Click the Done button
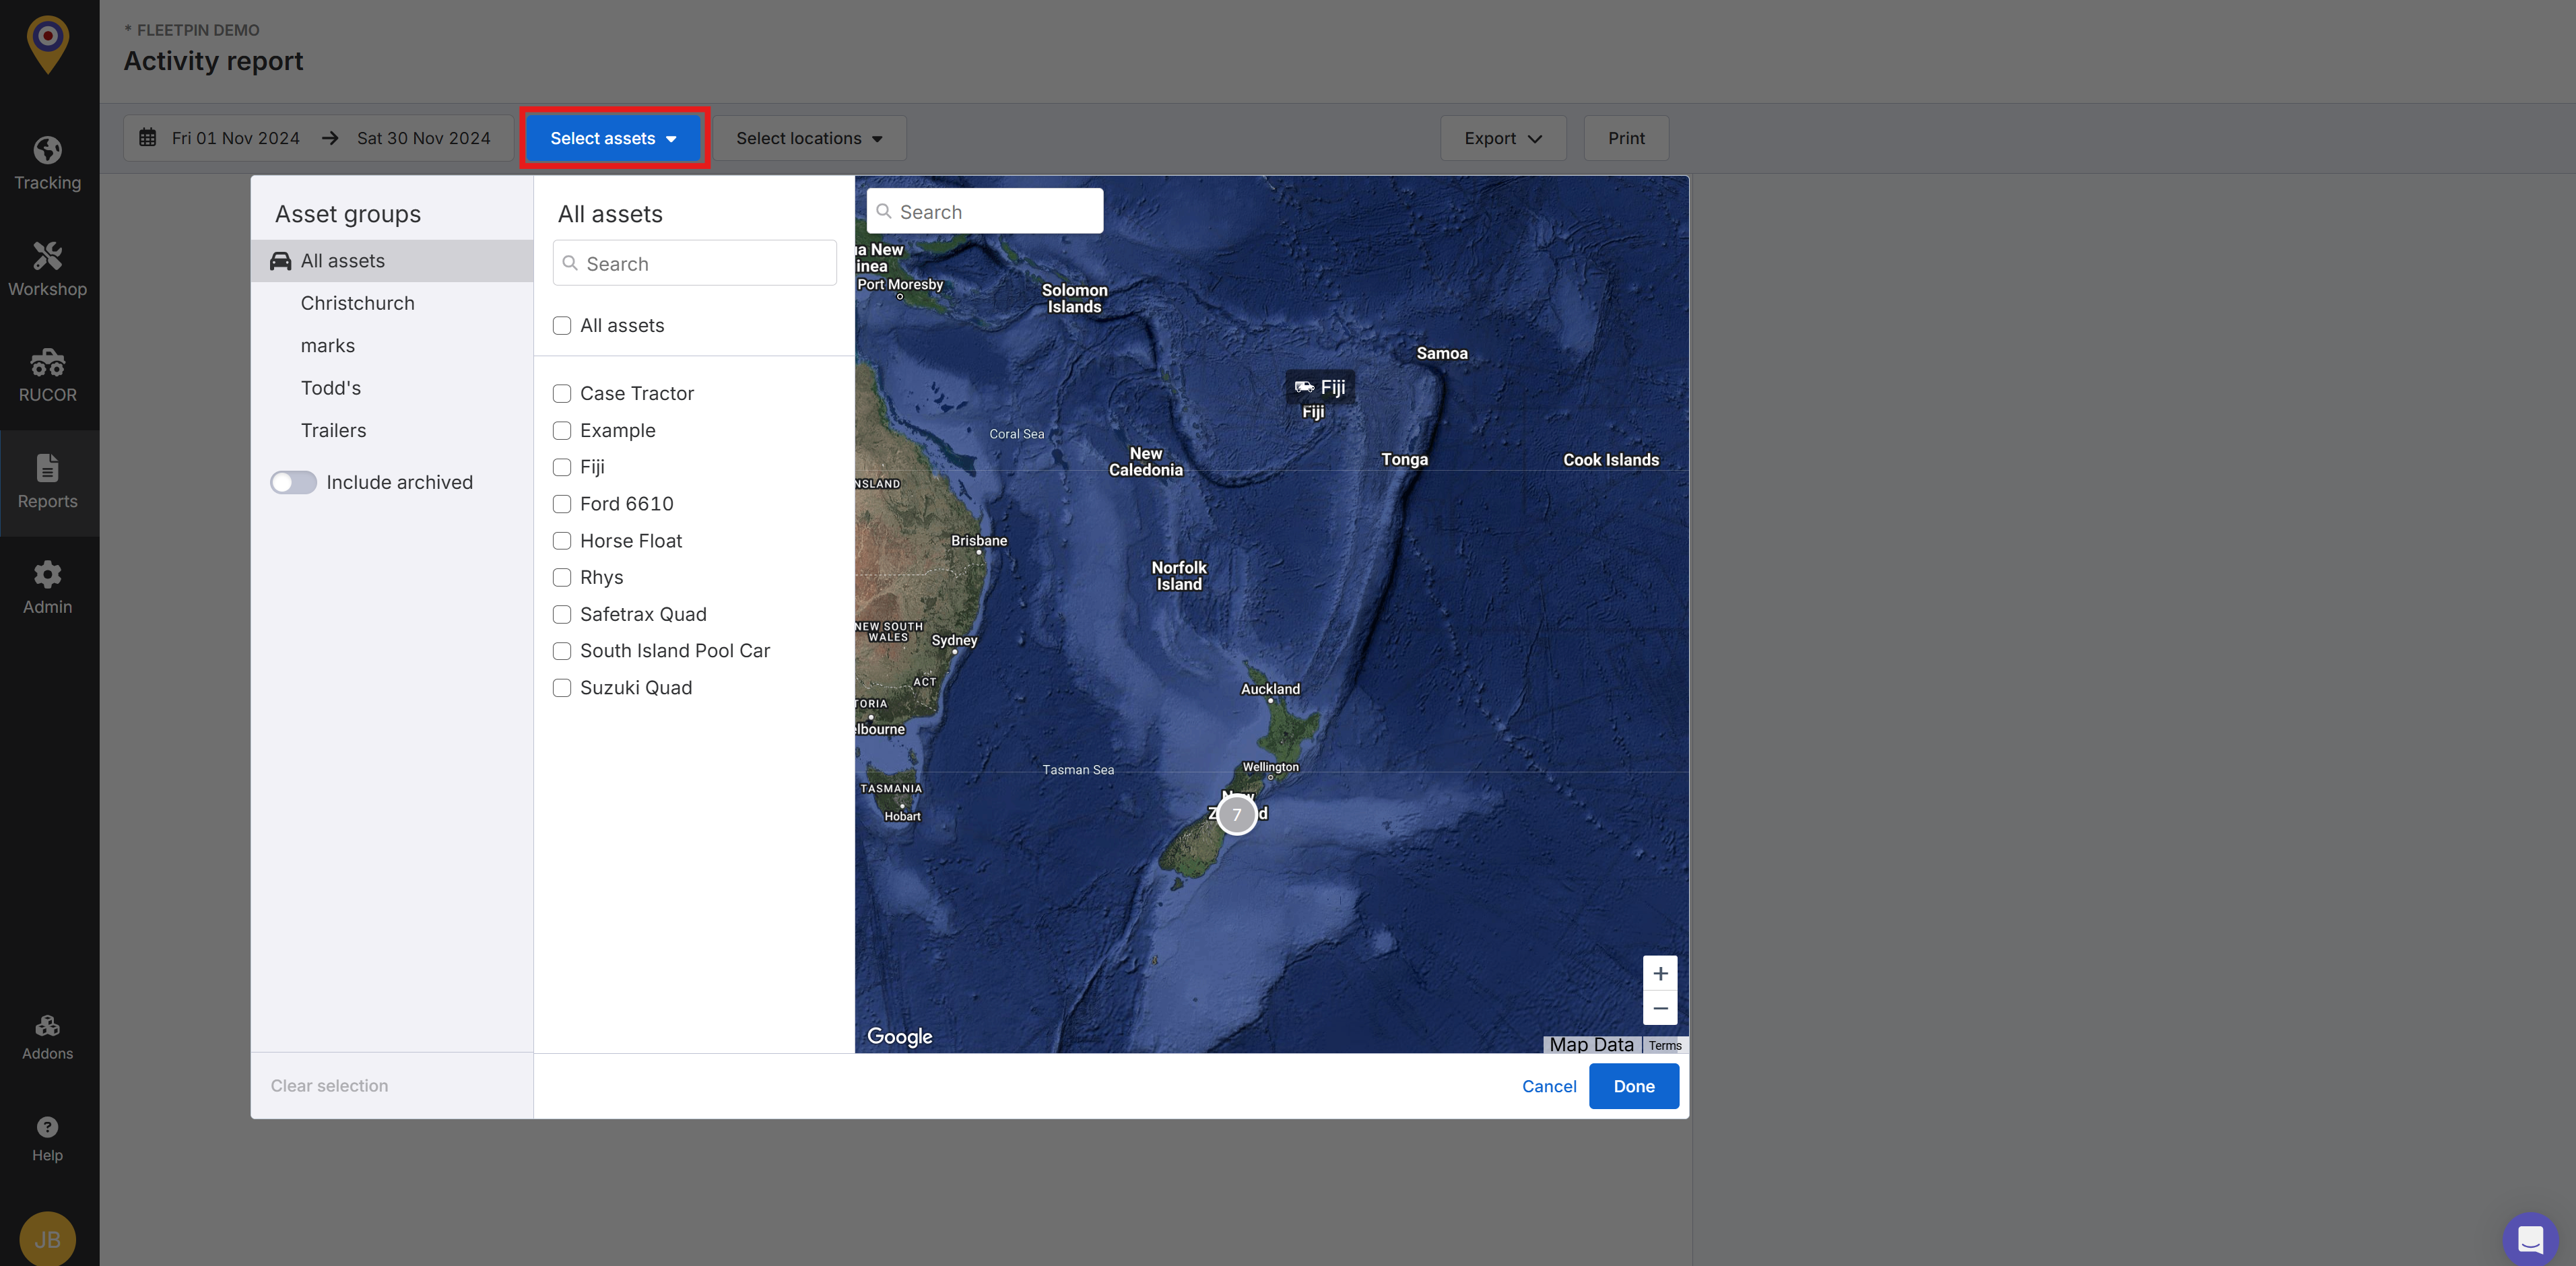This screenshot has height=1266, width=2576. coord(1634,1087)
